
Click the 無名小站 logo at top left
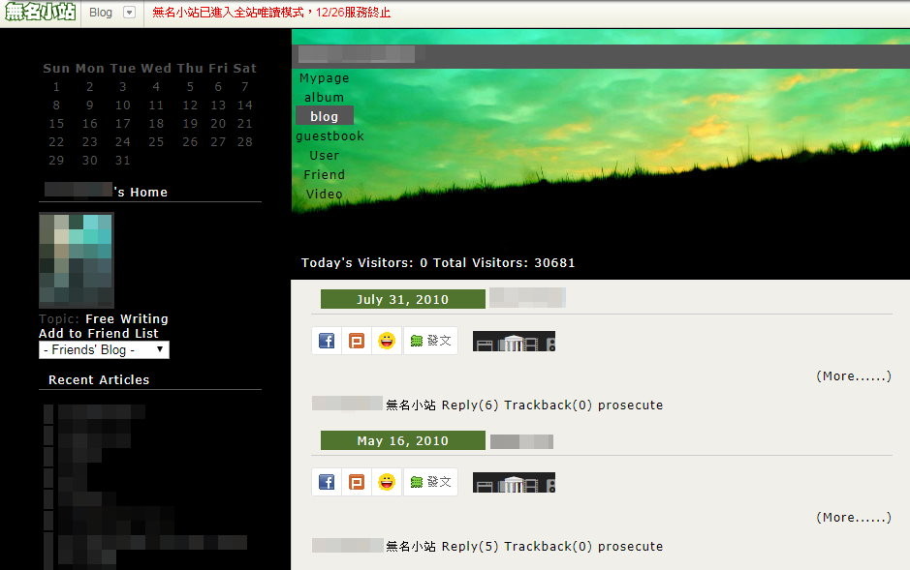pos(40,13)
